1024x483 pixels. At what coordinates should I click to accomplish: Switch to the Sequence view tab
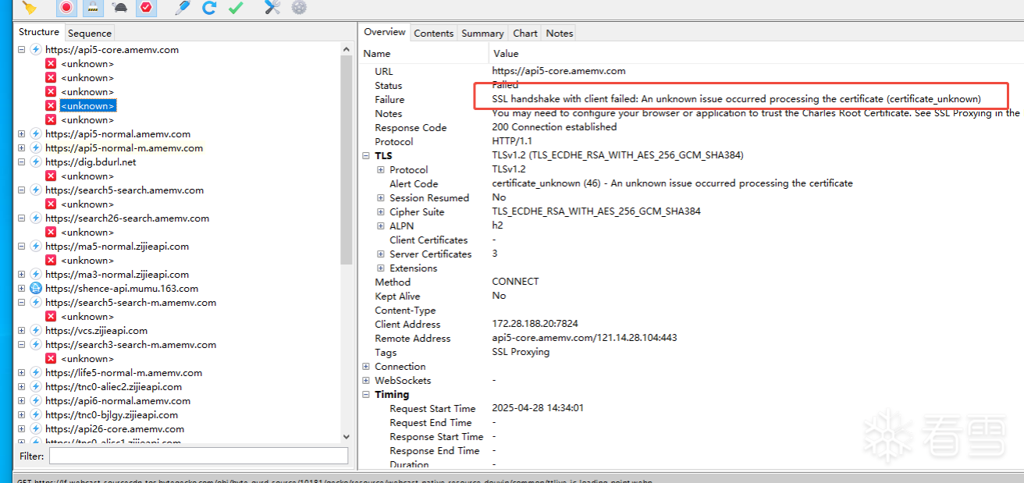[x=90, y=33]
